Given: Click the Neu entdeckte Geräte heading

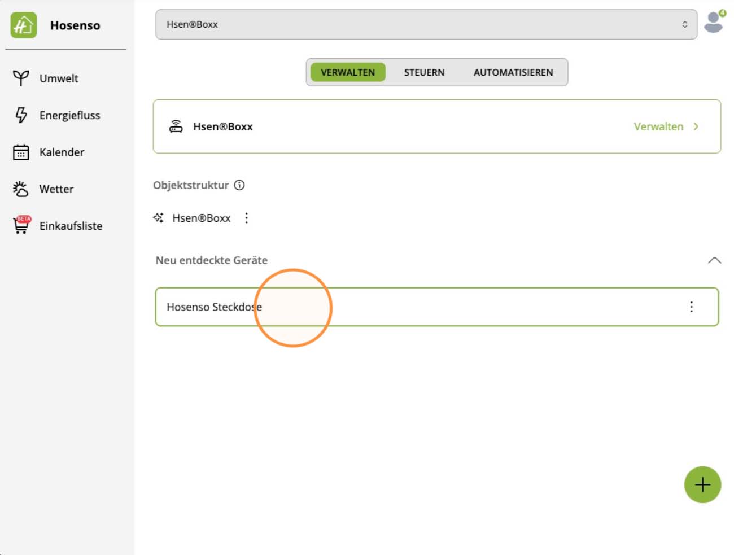Looking at the screenshot, I should click(212, 260).
